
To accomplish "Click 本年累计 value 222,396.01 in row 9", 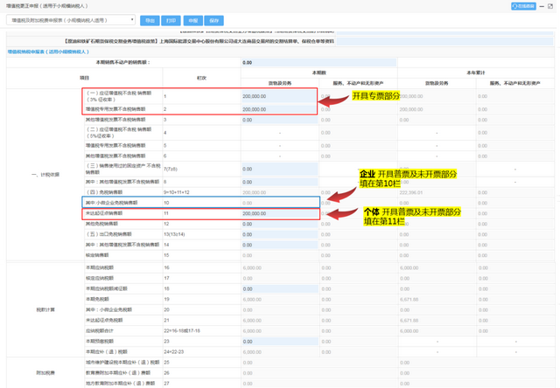I will pos(411,192).
